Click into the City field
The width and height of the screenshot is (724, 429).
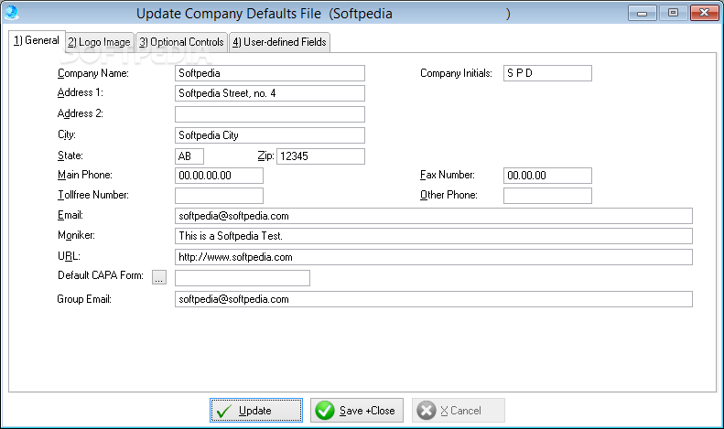pos(270,135)
